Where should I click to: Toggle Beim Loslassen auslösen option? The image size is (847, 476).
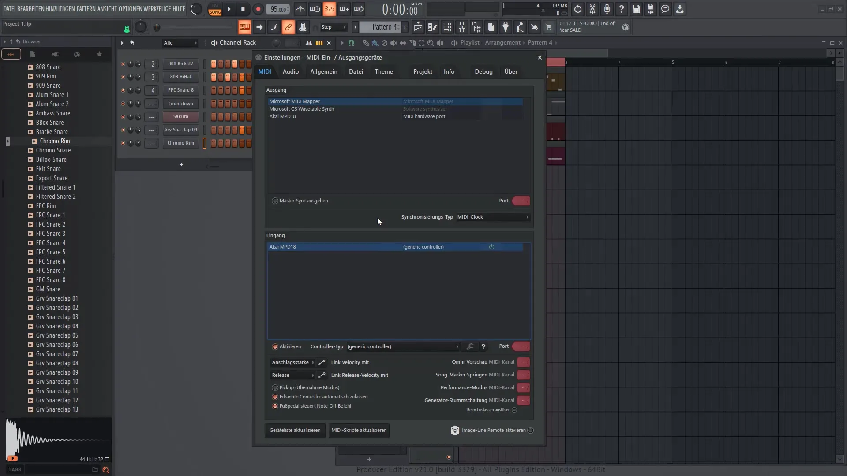[x=514, y=410]
